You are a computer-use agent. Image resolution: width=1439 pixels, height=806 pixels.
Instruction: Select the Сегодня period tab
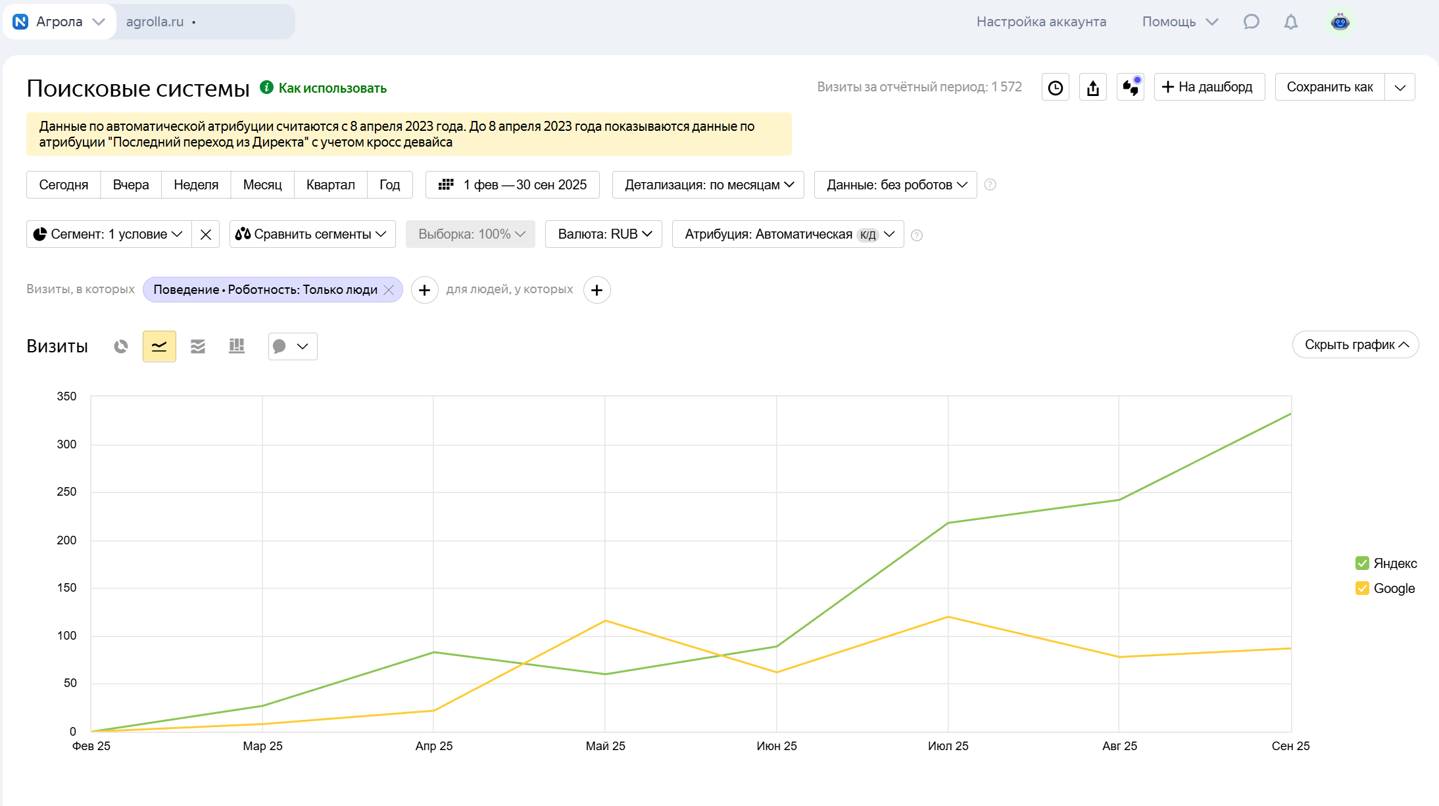tap(64, 185)
